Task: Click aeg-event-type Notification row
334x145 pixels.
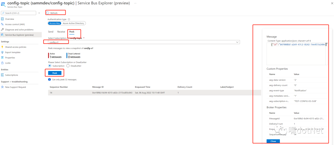Action: [x=297, y=91]
